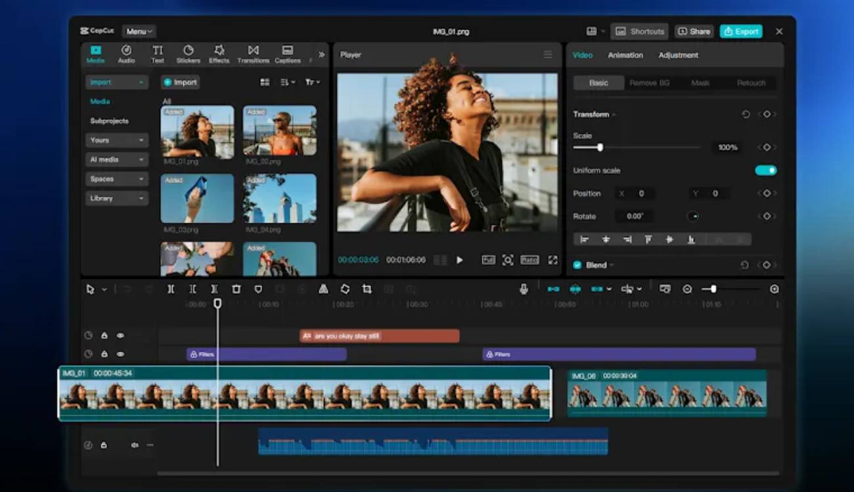Expand the Library section

click(117, 198)
